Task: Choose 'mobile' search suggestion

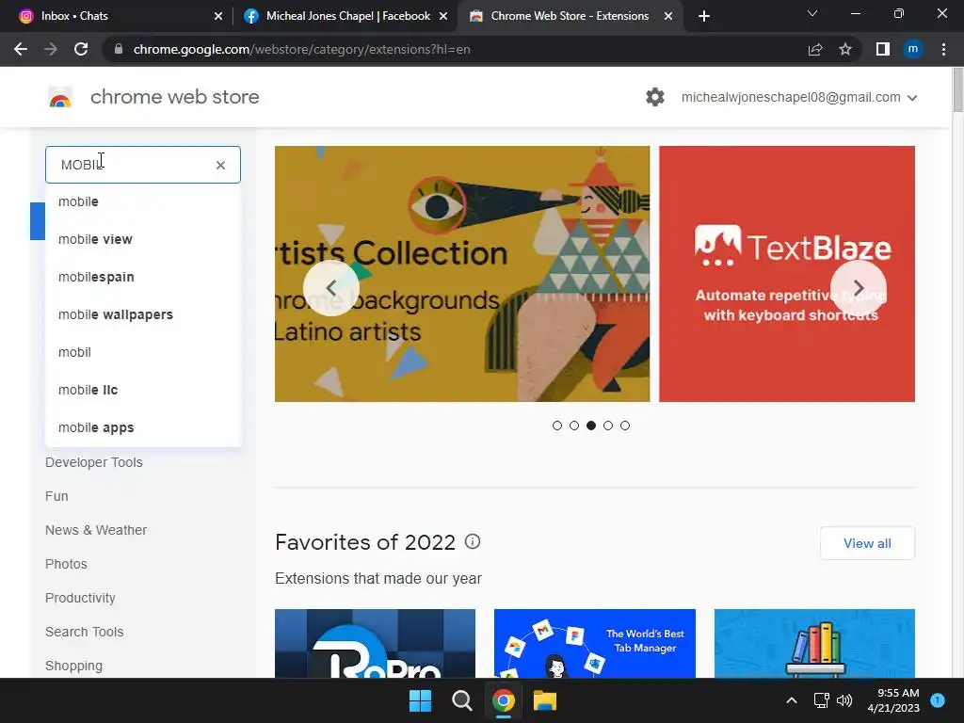Action: (x=143, y=201)
